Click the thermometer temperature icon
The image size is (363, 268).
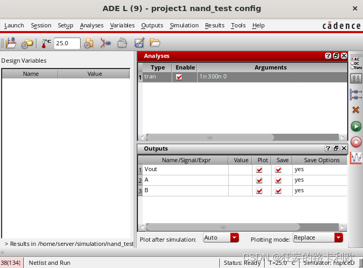tap(46, 43)
